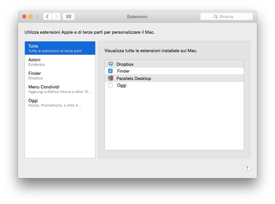The height and width of the screenshot is (204, 275).
Task: Minimize the window using the yellow button
Action: tap(31, 17)
